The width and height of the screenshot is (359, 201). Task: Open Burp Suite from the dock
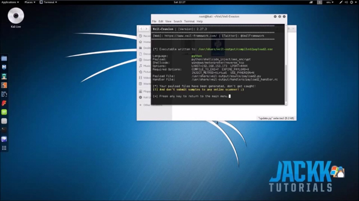pyautogui.click(x=4, y=85)
